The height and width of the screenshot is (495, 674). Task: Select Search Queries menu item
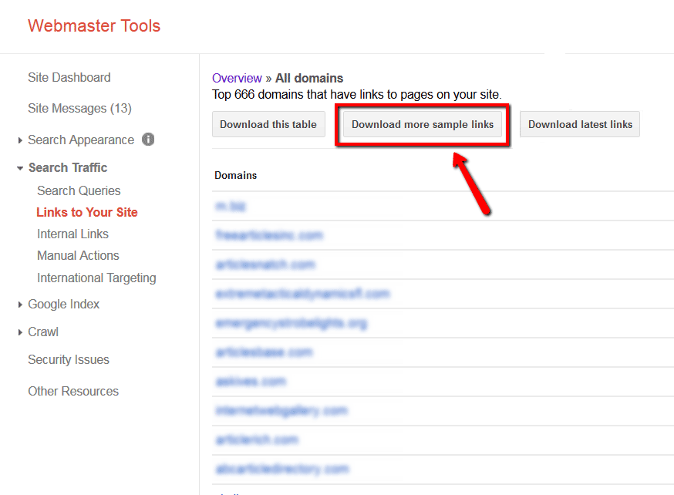coord(79,190)
